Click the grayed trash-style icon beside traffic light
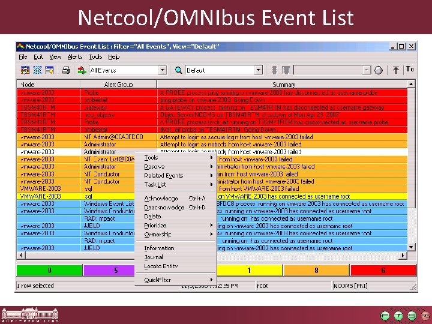 pyautogui.click(x=286, y=70)
